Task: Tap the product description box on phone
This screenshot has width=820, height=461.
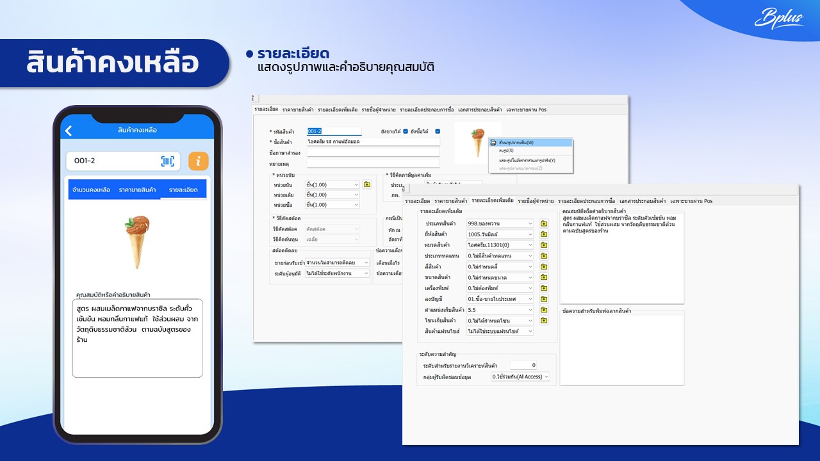Action: click(x=137, y=338)
